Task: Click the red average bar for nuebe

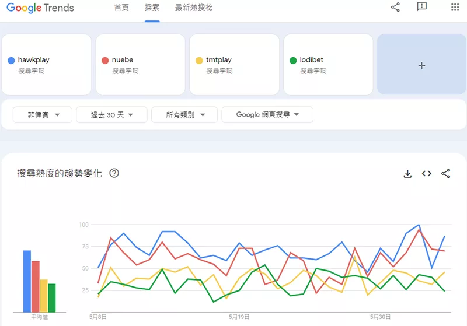Action: point(36,286)
